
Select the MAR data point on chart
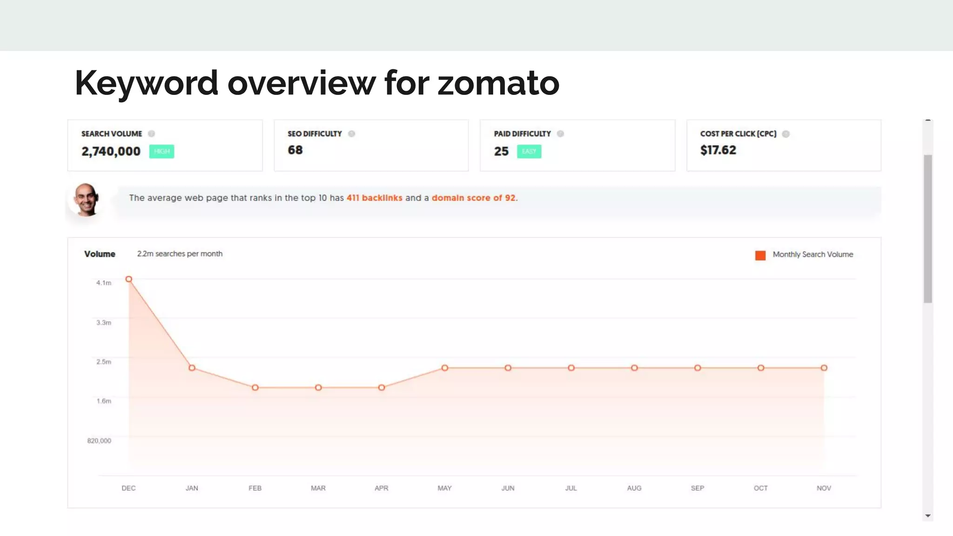(x=318, y=388)
